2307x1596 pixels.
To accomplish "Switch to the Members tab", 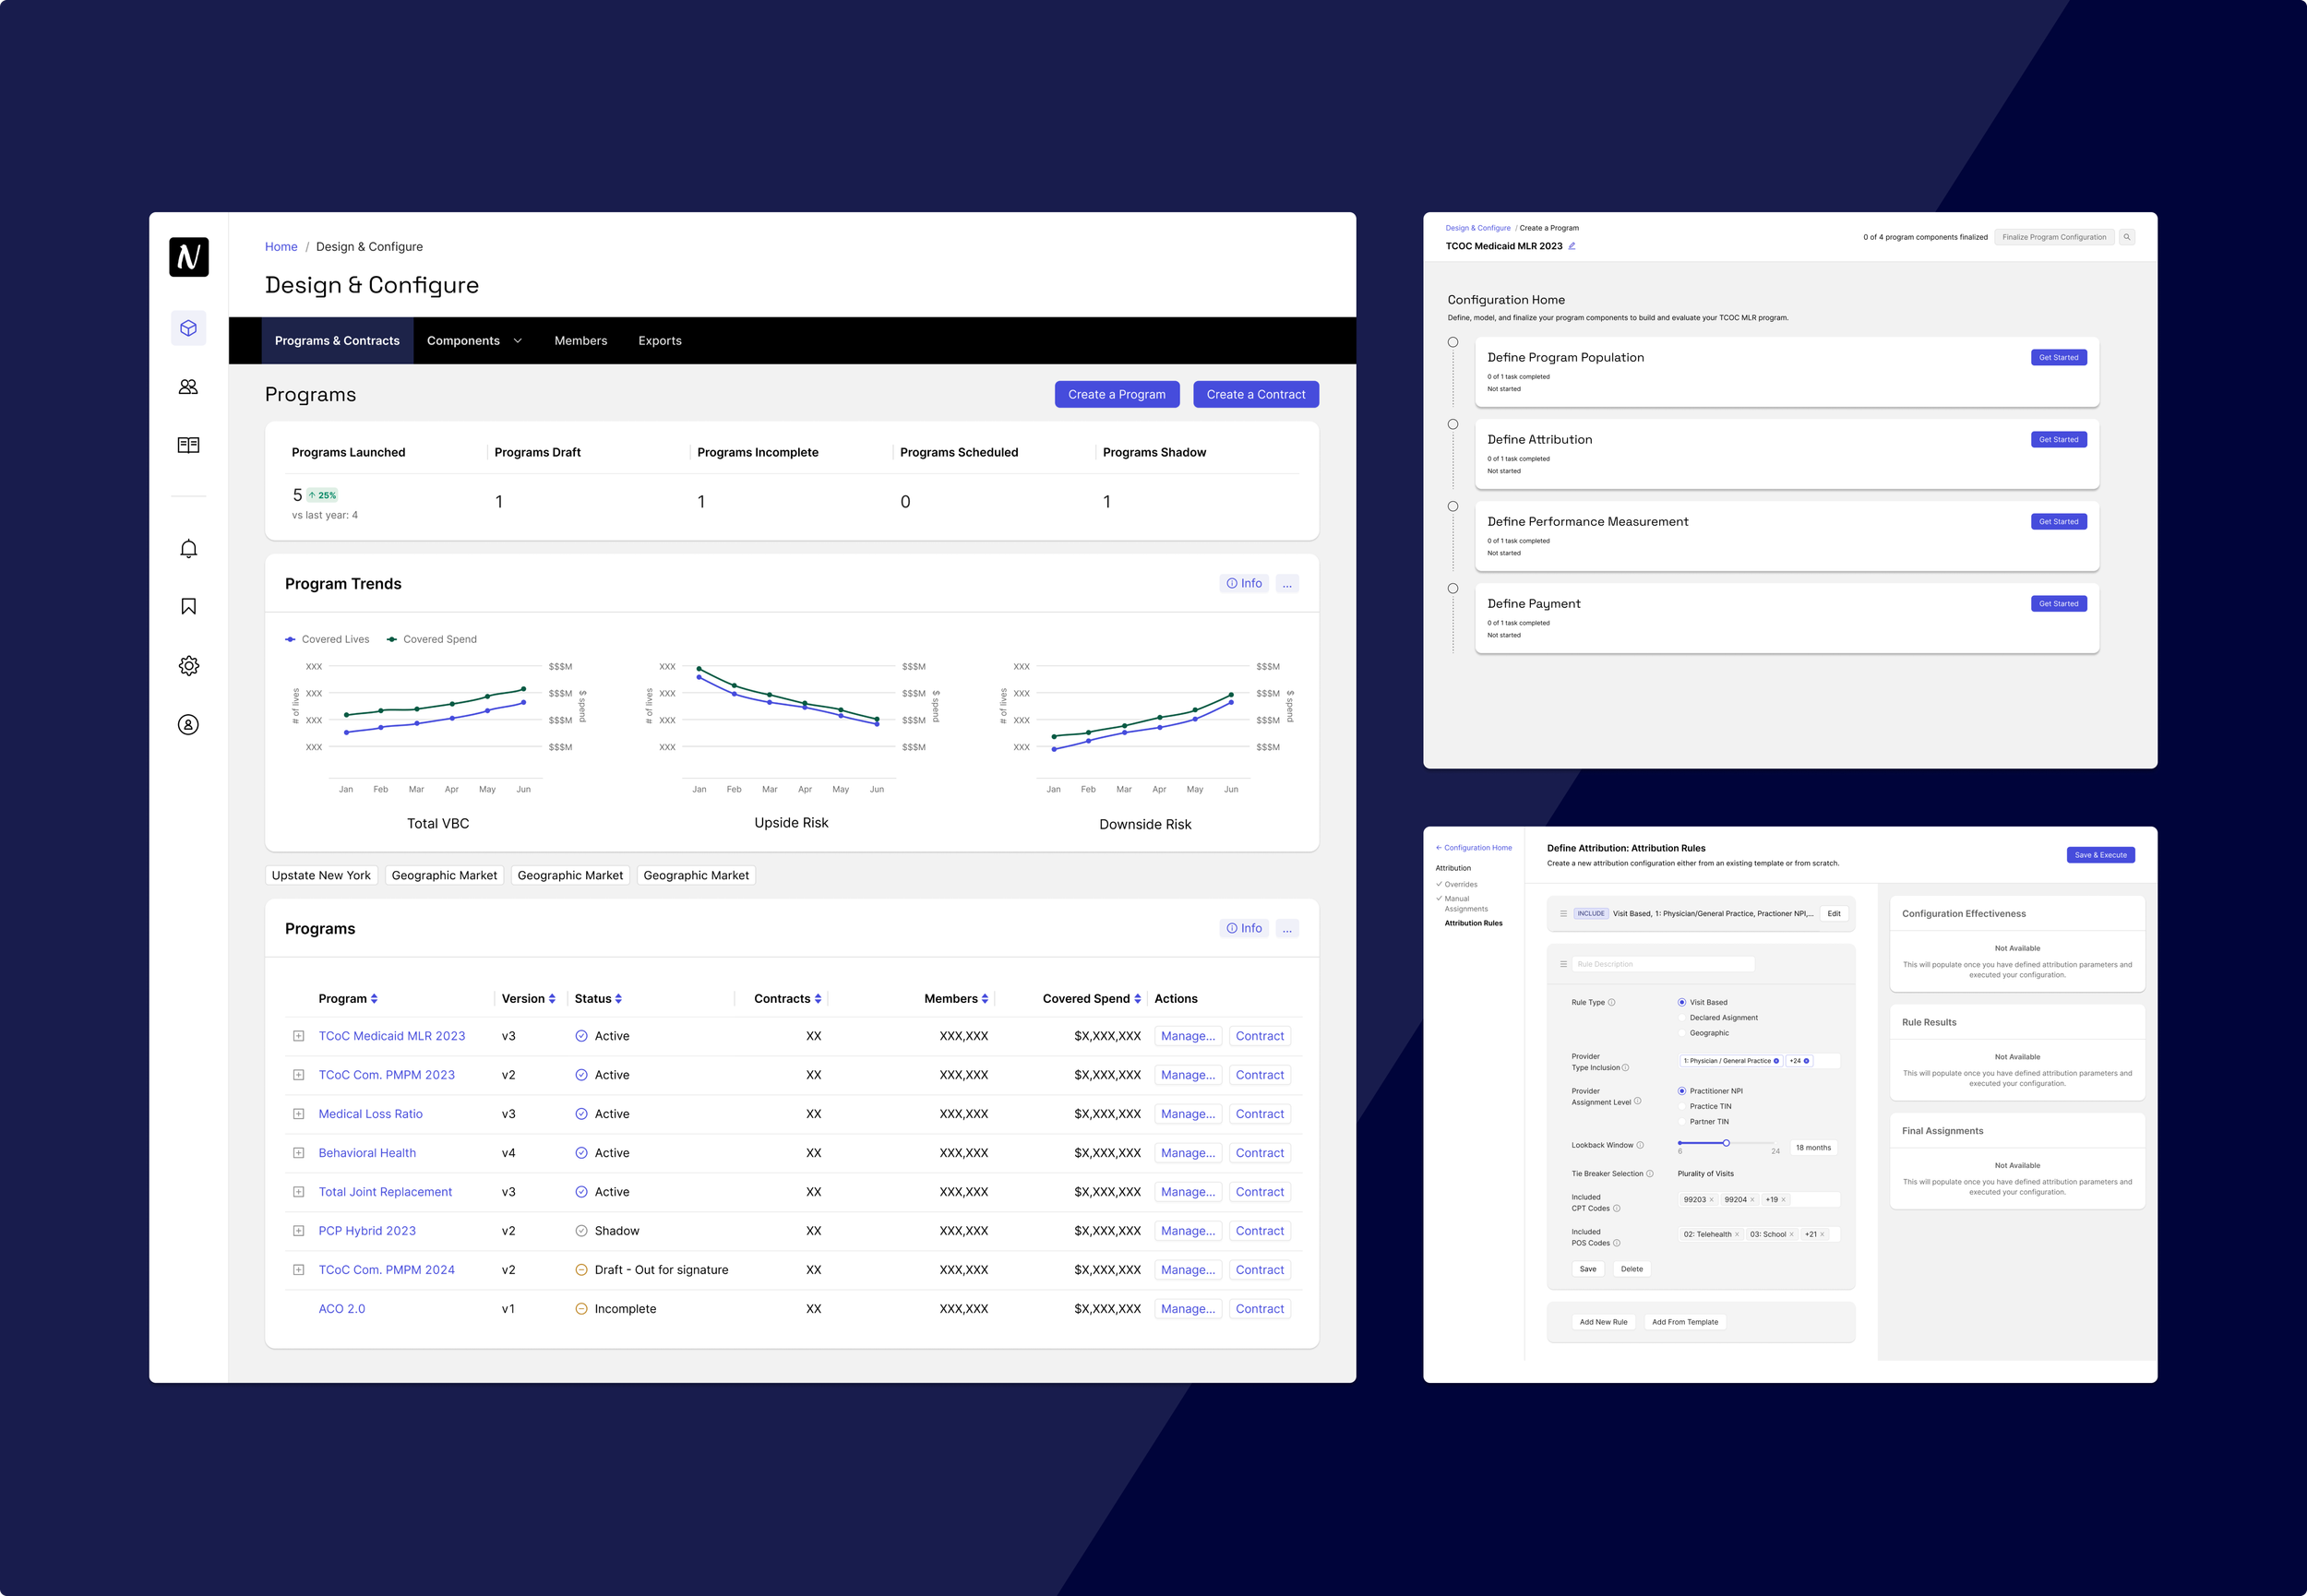I will coord(580,341).
